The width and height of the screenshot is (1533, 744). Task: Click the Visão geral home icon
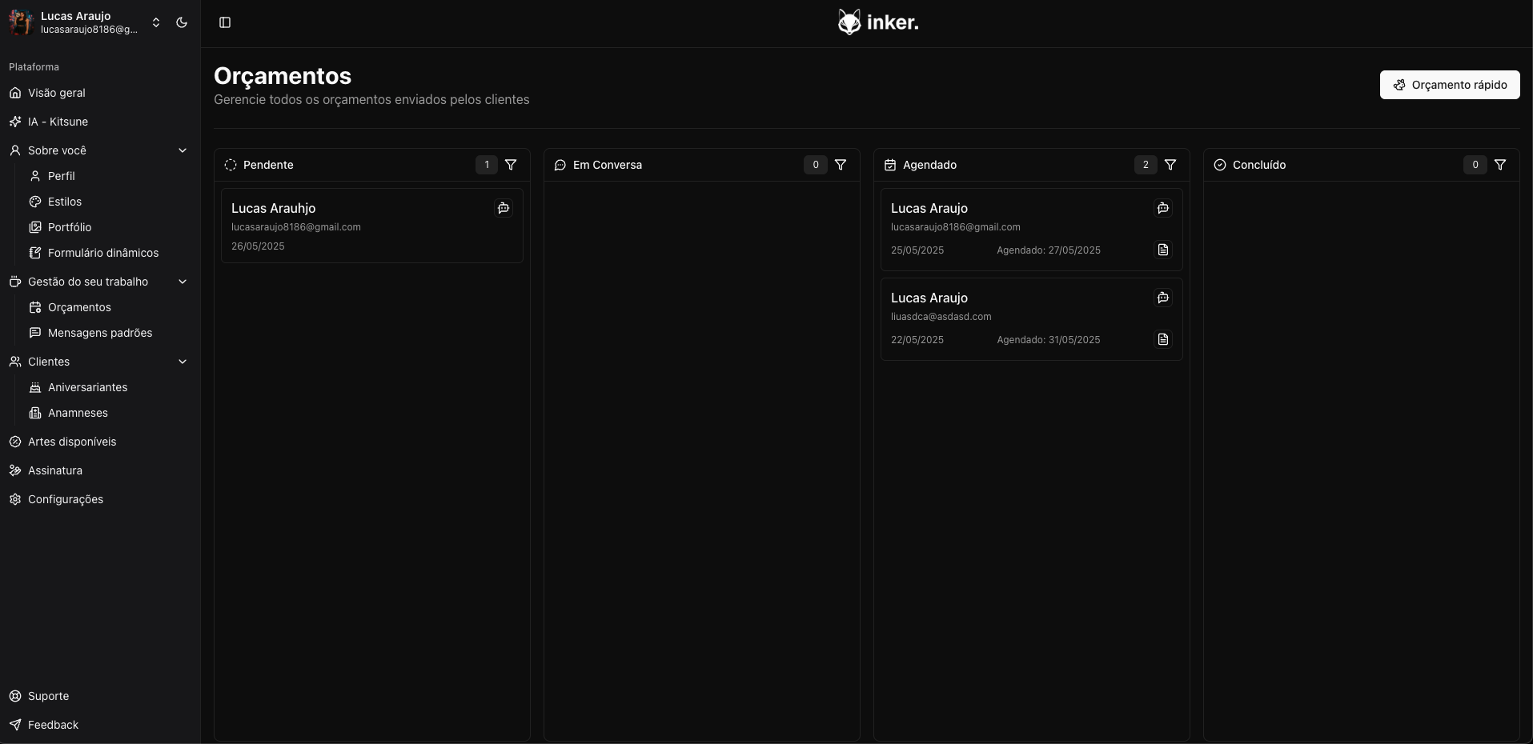point(15,93)
